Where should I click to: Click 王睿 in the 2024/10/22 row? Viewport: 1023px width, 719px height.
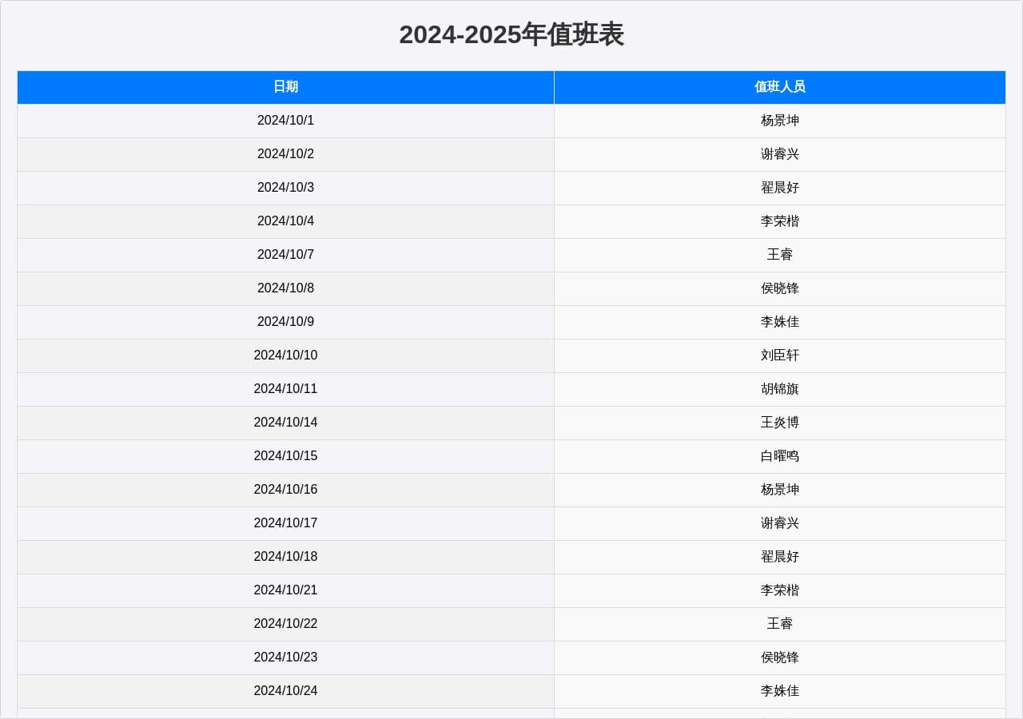tap(780, 624)
